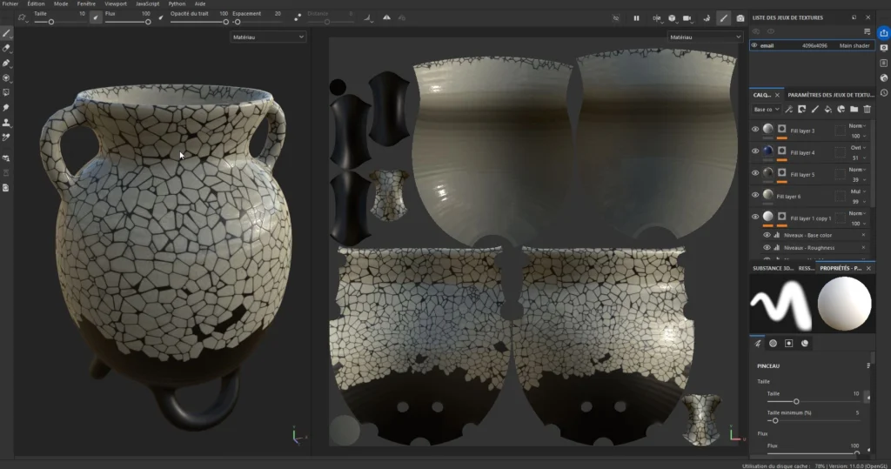Select the Eraser tool in left toolbar
The height and width of the screenshot is (469, 891).
point(7,48)
